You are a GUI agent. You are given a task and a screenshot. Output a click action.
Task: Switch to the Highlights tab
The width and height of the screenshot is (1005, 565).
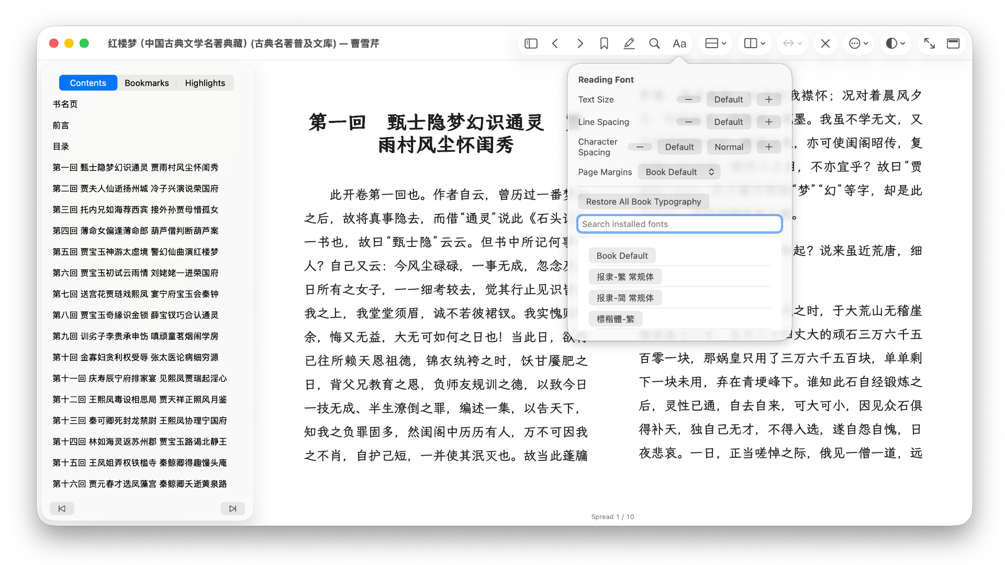(205, 83)
